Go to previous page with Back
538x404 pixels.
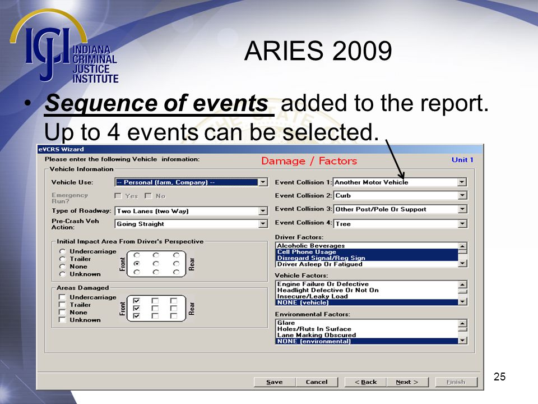tap(365, 382)
